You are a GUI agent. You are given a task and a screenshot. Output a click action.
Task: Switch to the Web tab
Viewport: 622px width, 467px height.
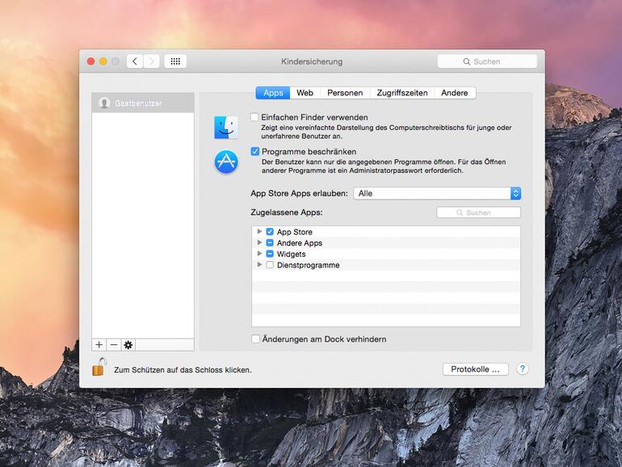coord(305,93)
